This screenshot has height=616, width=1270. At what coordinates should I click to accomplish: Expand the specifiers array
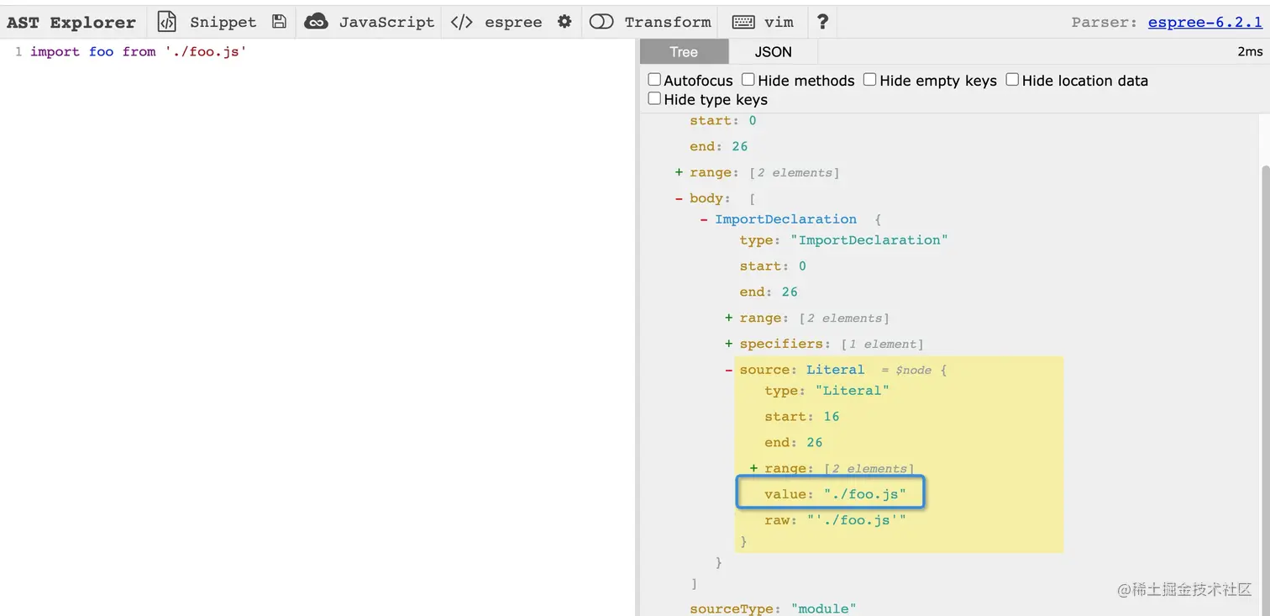tap(729, 344)
